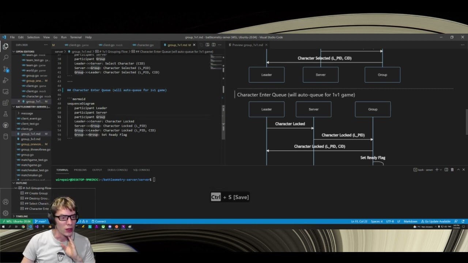Open the terminal launch profile dropdown

(441, 170)
